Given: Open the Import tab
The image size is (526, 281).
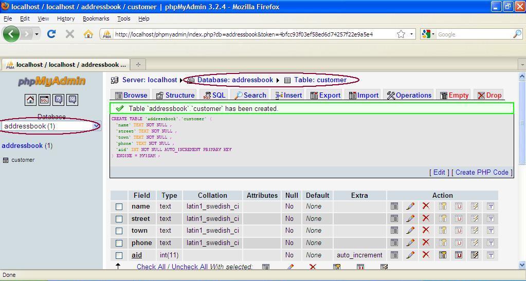Looking at the screenshot, I should click(x=364, y=95).
